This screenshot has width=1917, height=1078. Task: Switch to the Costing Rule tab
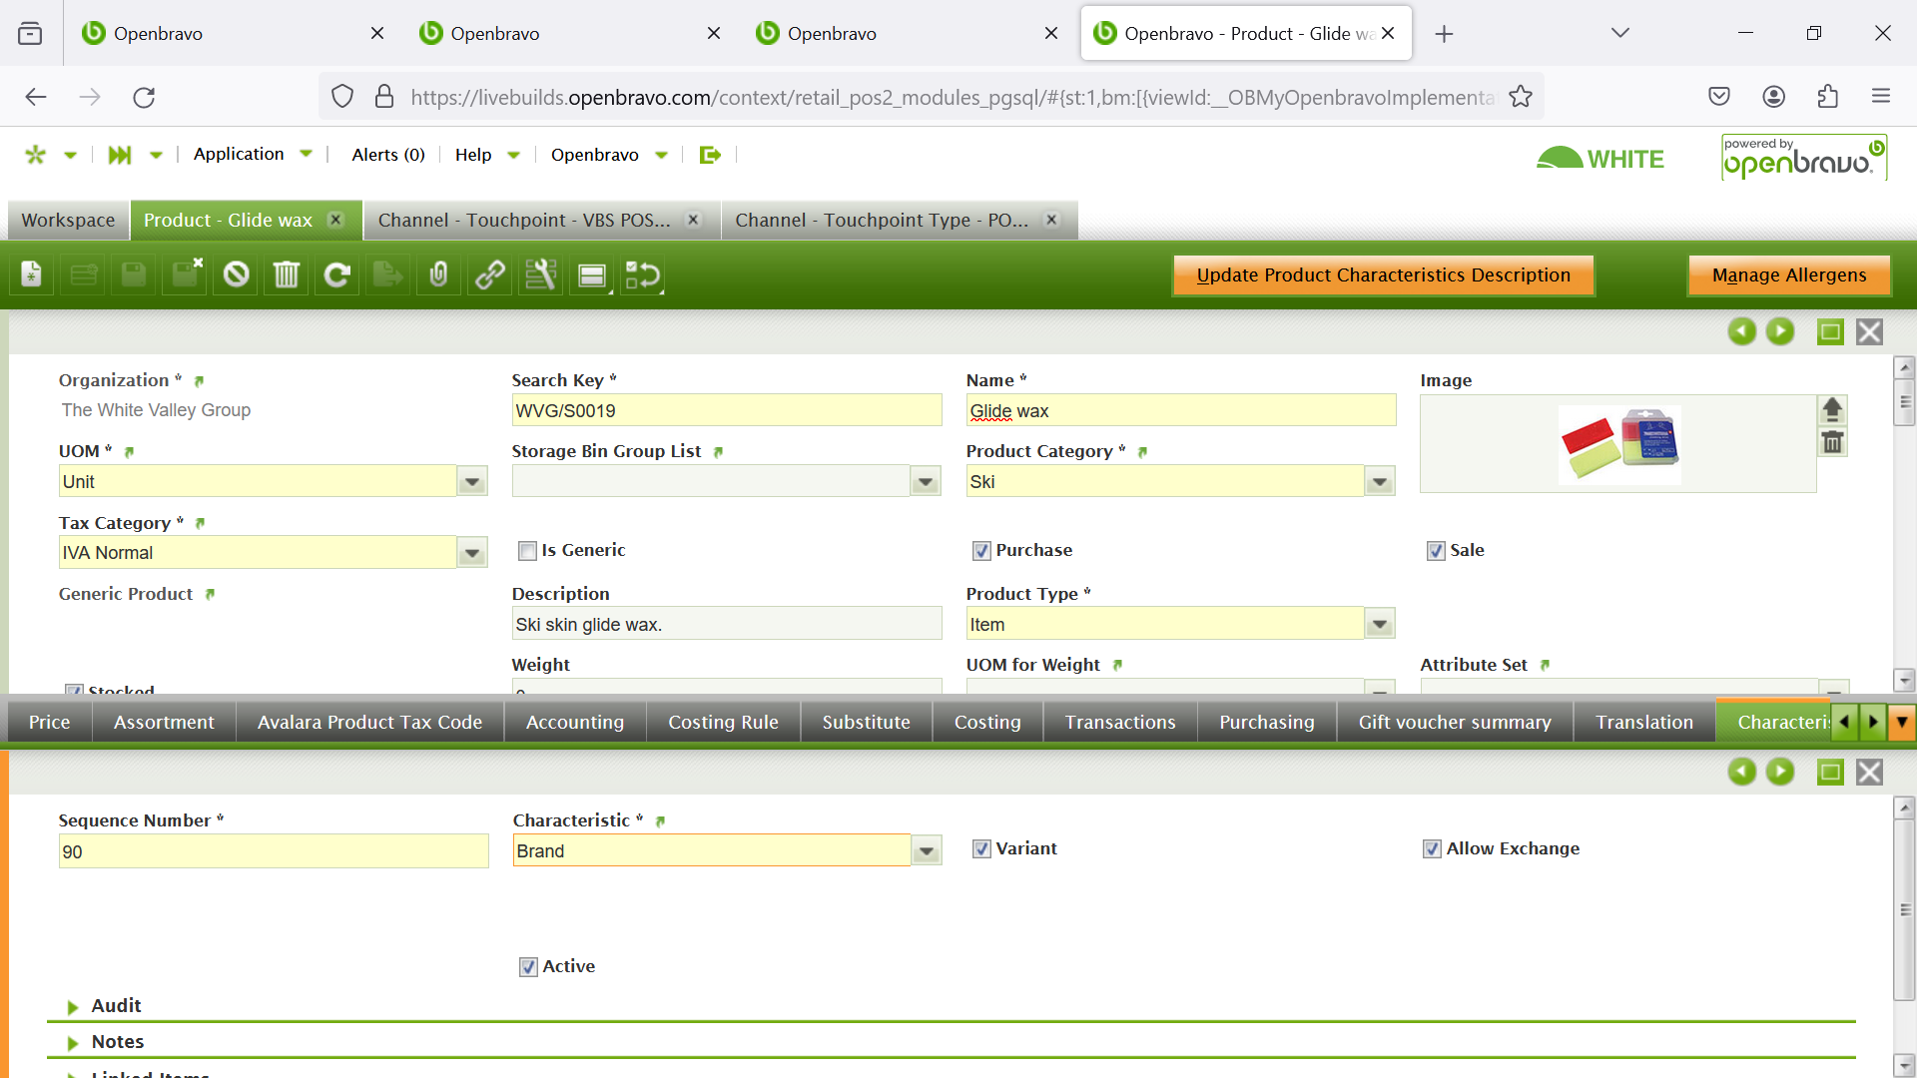point(723,722)
